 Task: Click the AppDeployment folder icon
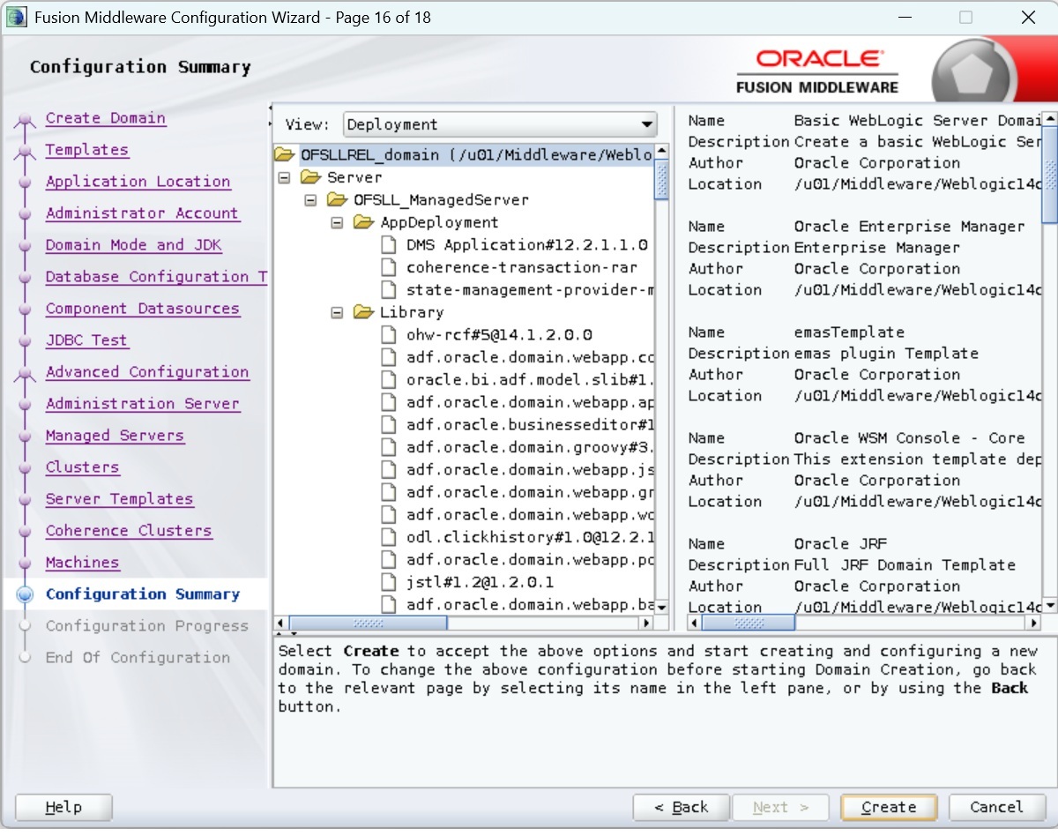[x=364, y=223]
